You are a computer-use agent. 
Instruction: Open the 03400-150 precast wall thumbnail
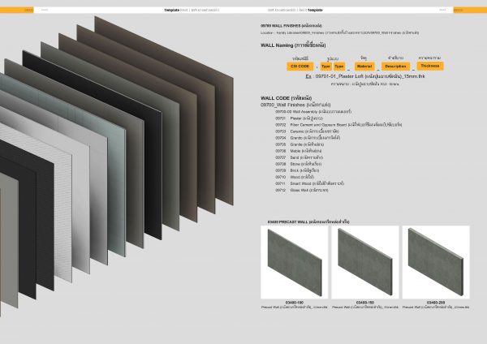click(364, 262)
